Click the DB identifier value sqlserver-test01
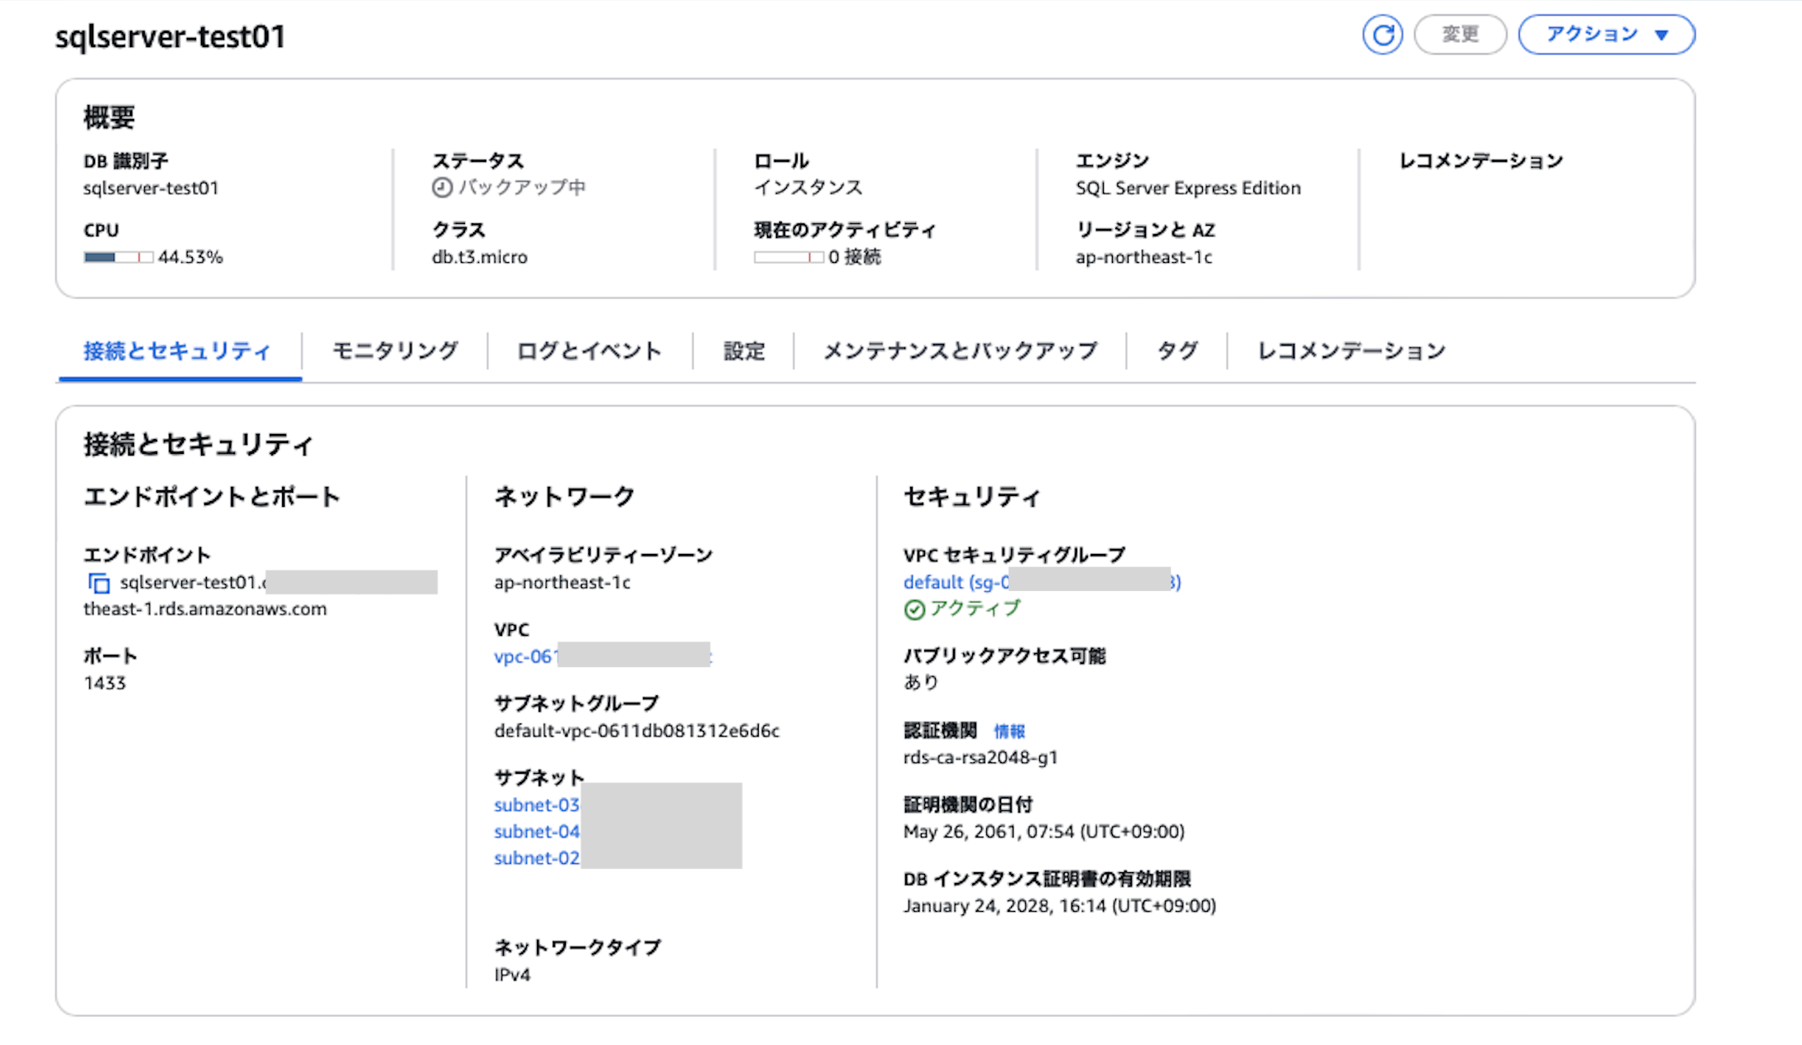This screenshot has width=1802, height=1045. tap(151, 188)
